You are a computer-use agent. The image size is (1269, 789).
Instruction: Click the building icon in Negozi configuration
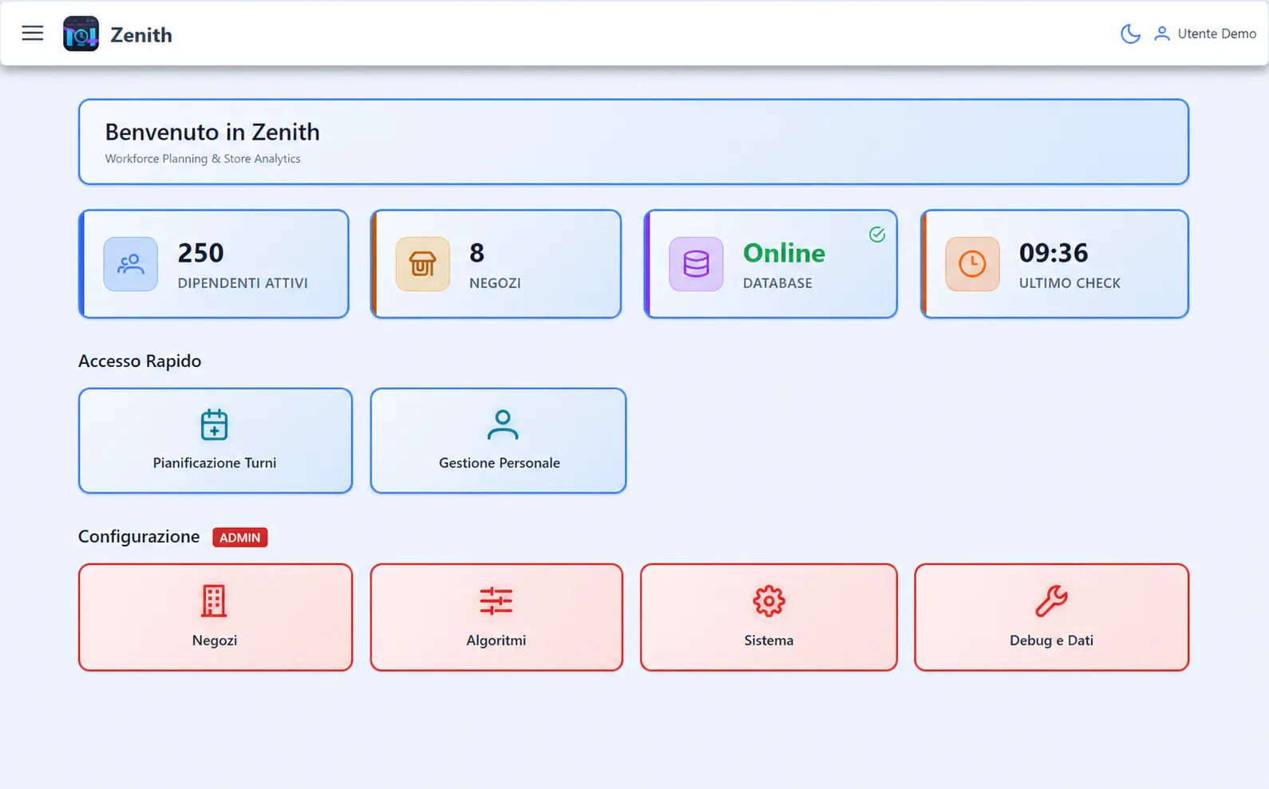point(213,601)
